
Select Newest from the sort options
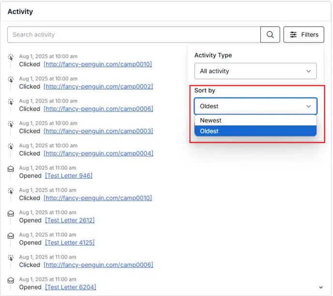click(x=255, y=120)
